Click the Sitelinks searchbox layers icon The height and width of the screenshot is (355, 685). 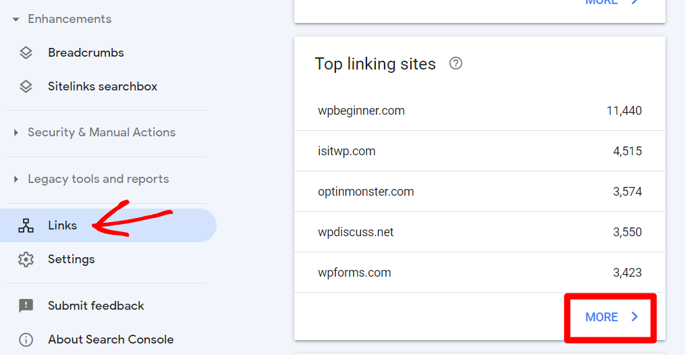(26, 86)
